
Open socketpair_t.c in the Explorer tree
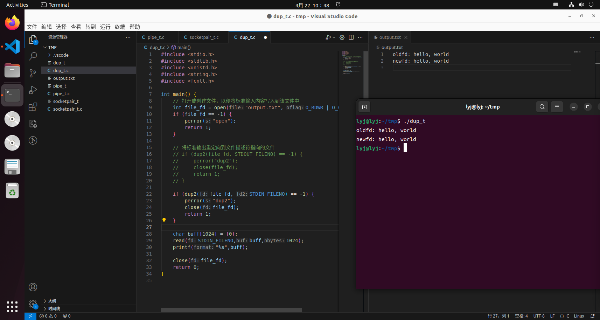coord(89,109)
